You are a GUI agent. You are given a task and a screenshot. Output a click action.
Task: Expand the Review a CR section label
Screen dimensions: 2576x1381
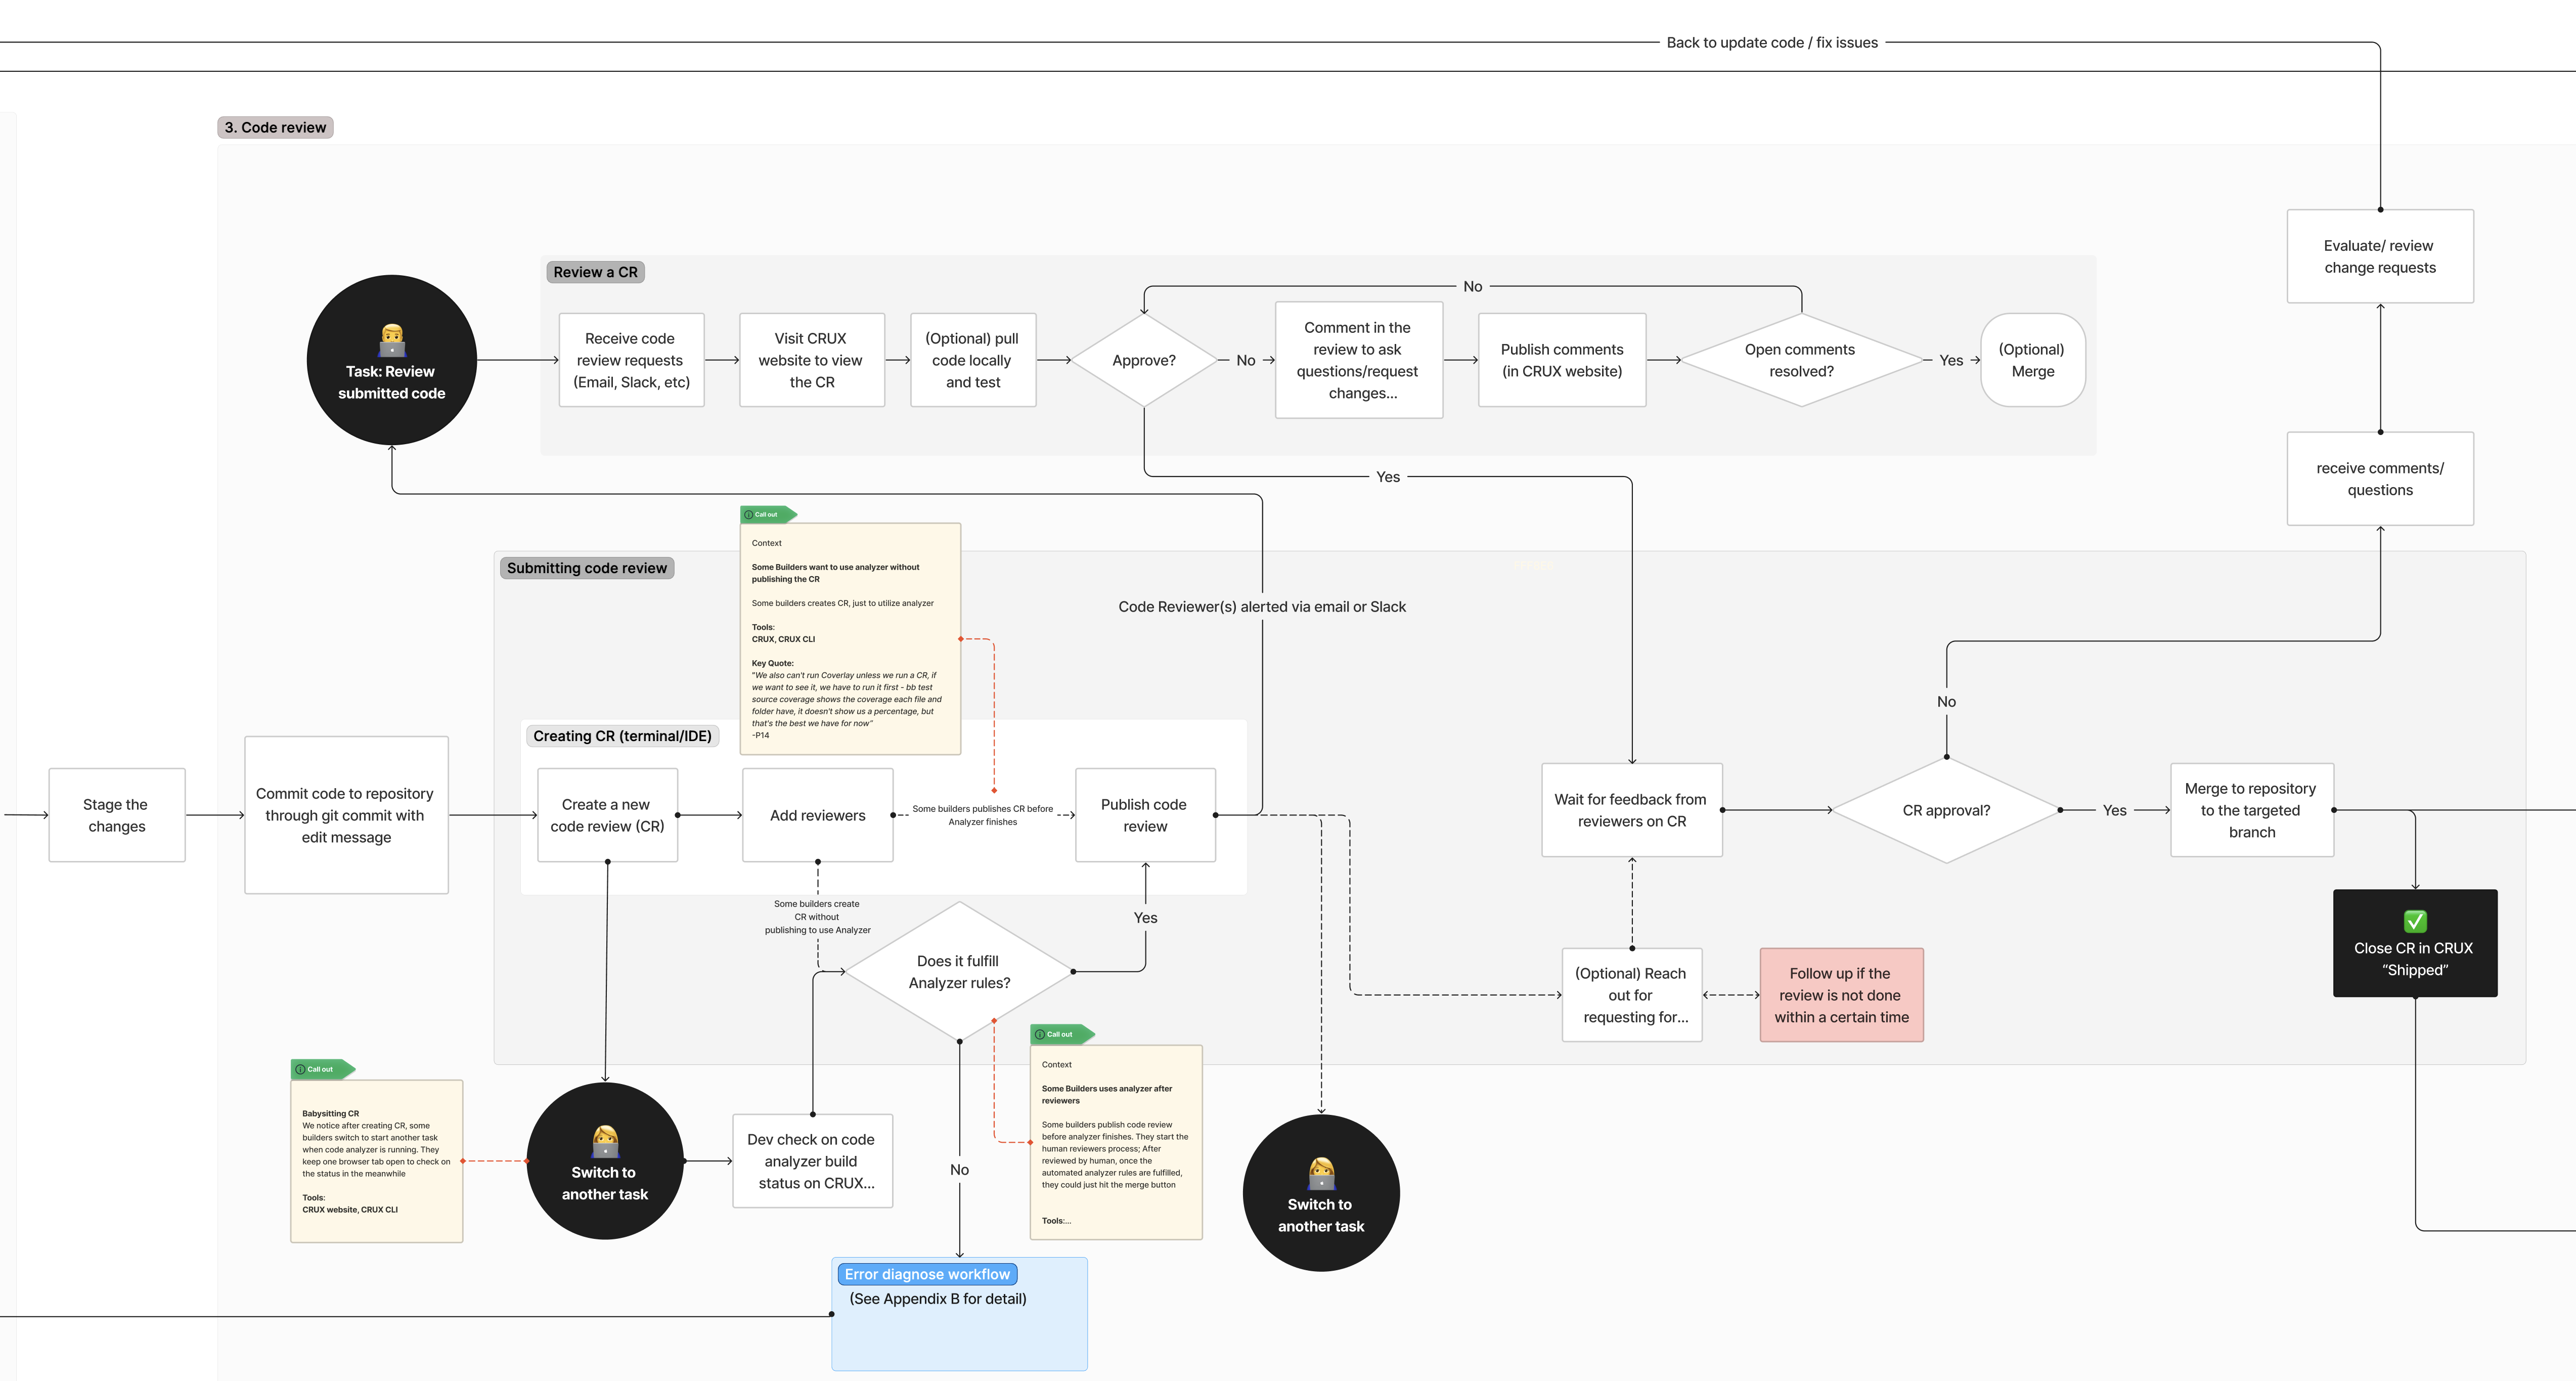[595, 271]
